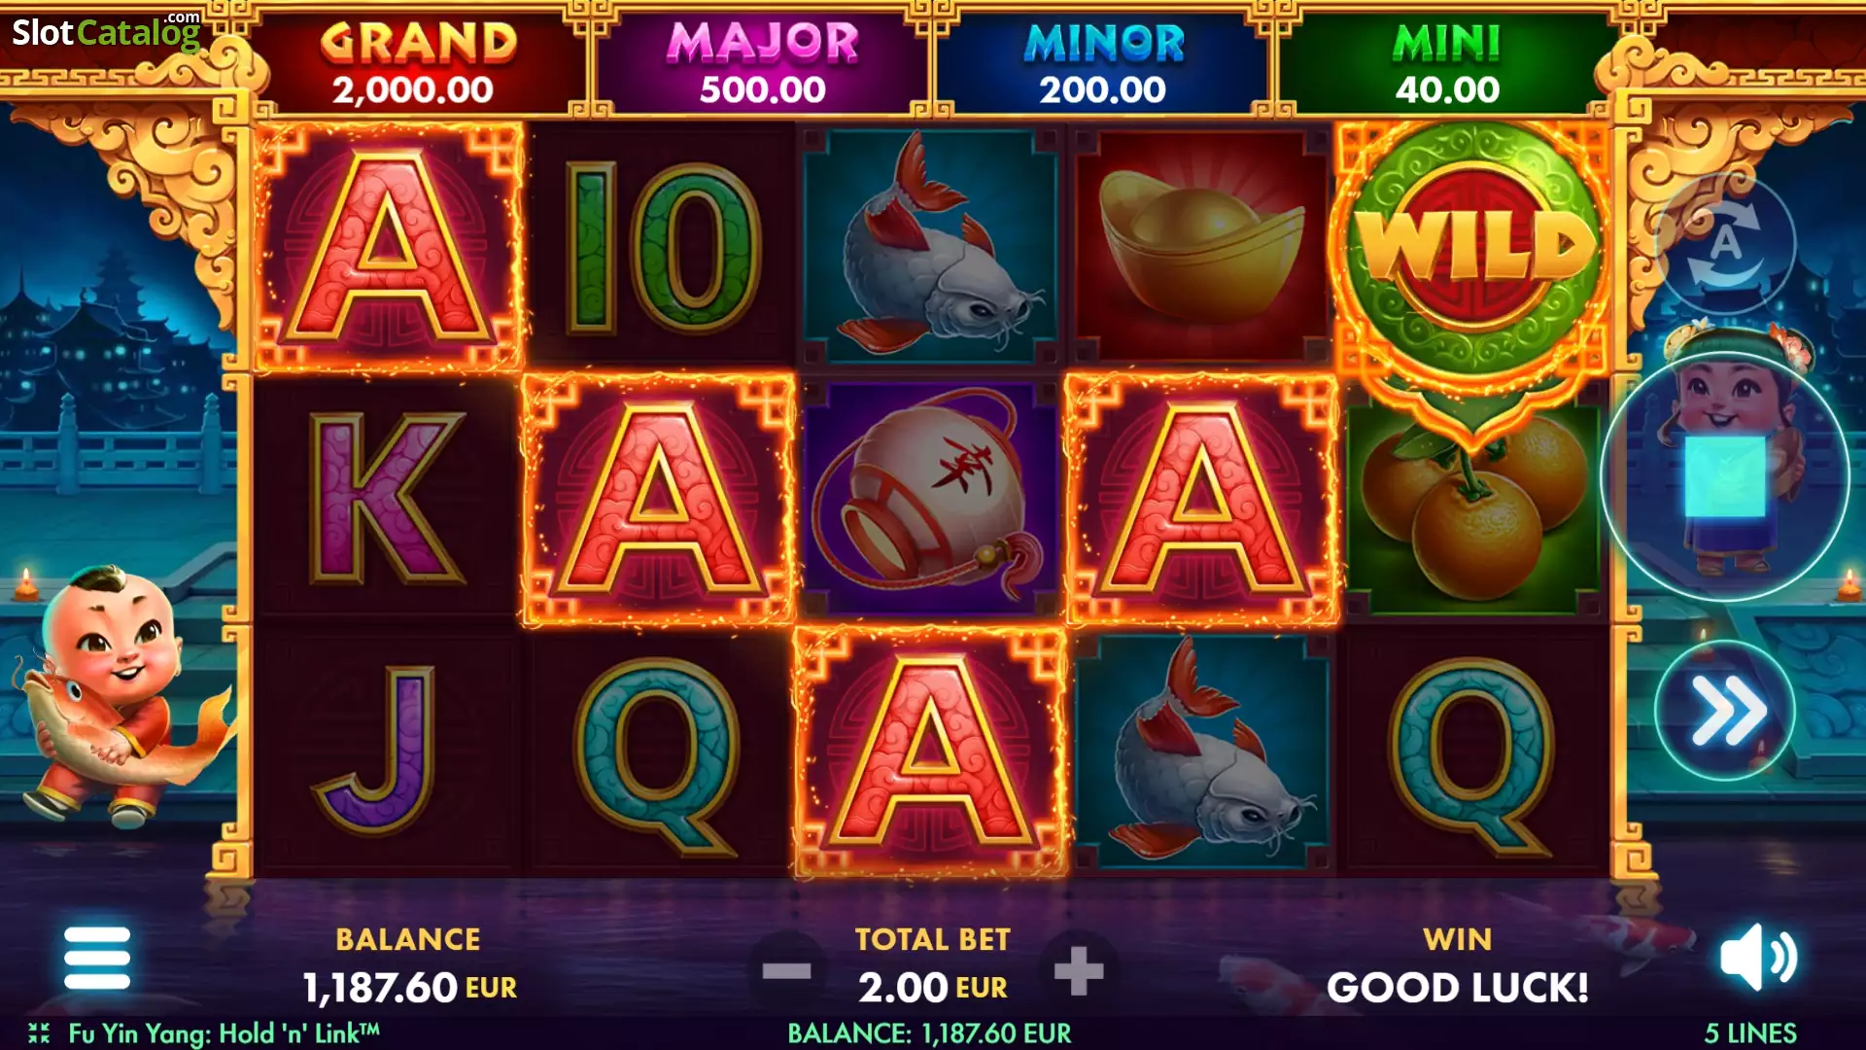This screenshot has width=1866, height=1050.
Task: Activate the turbo fast-forward arrows button
Action: [1725, 711]
